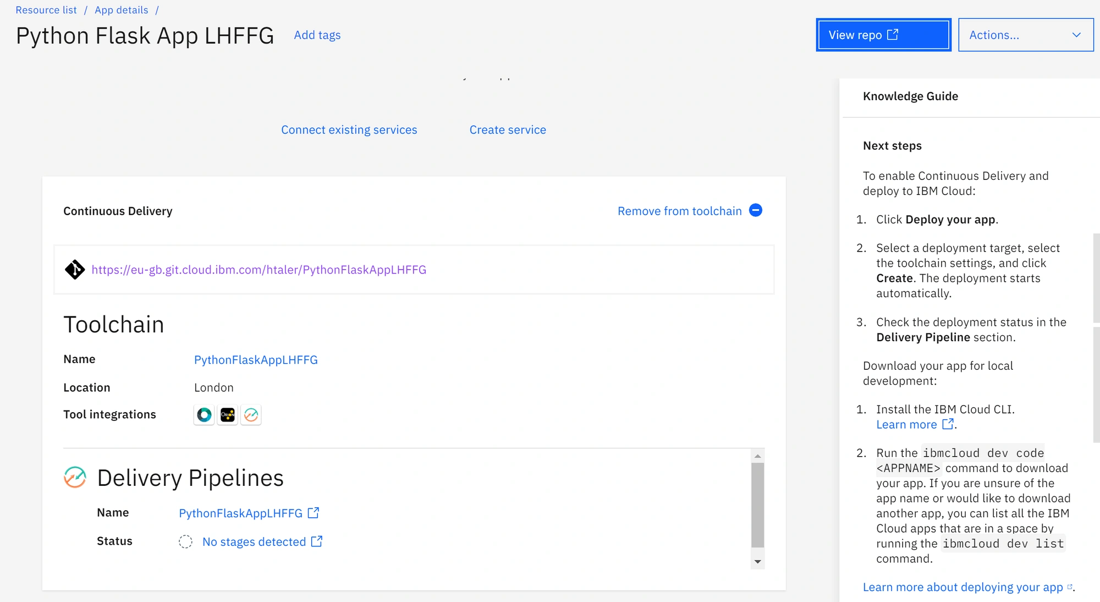
Task: Click external link icon beside pipeline name
Action: click(x=313, y=513)
